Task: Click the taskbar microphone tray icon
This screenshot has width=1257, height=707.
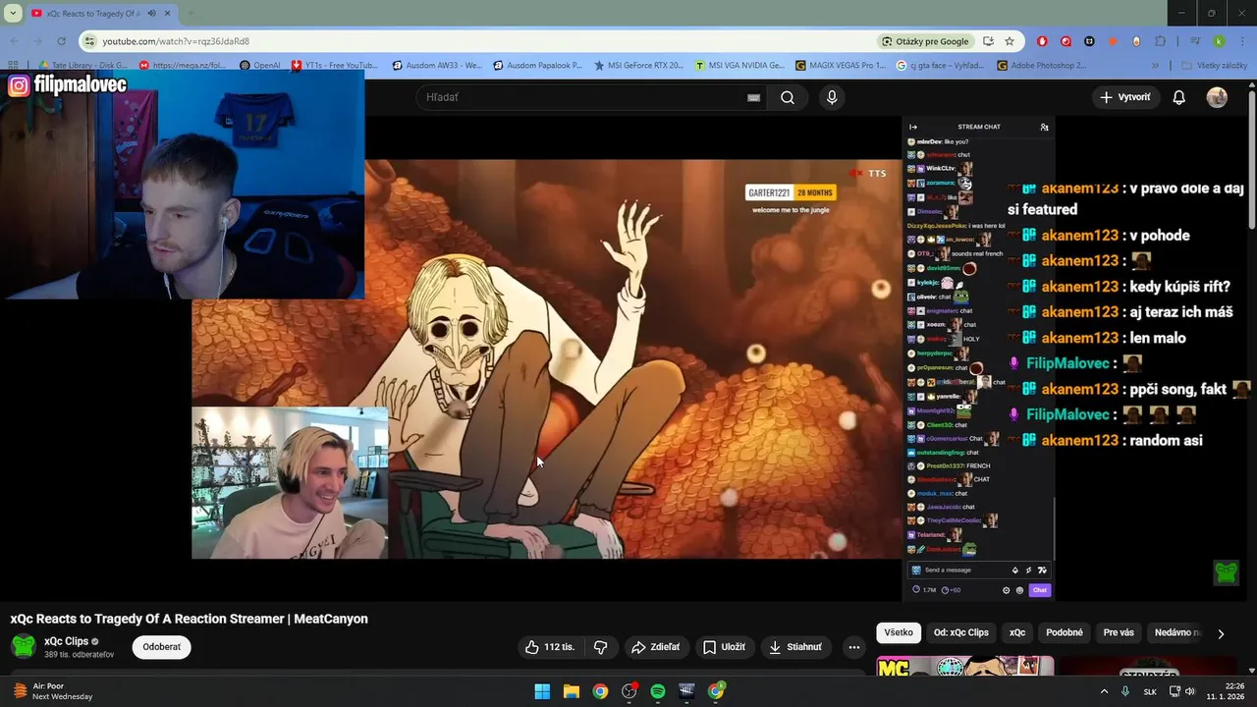Action: pyautogui.click(x=1125, y=691)
